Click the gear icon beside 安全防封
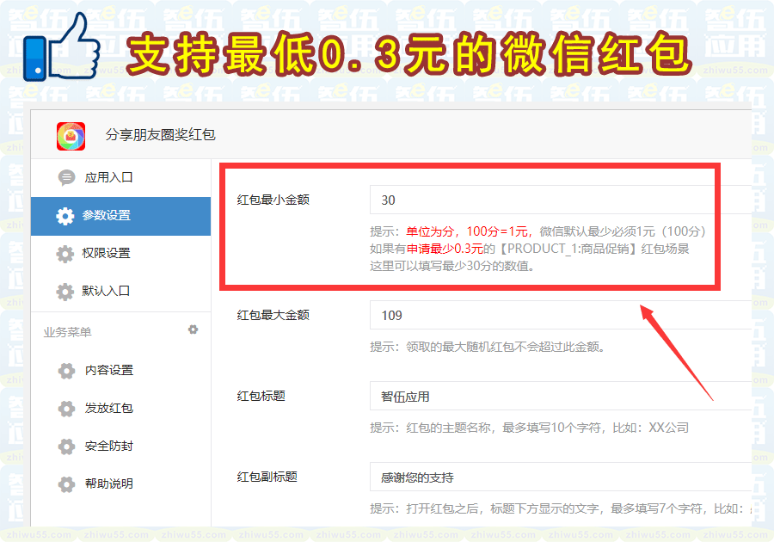 point(66,447)
